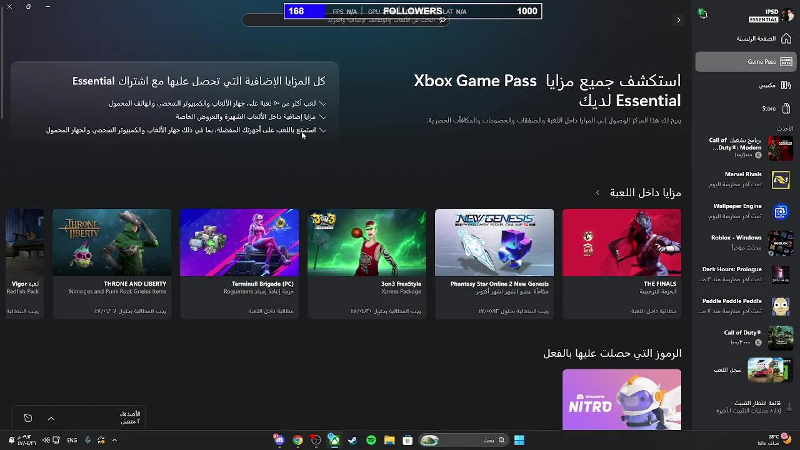Click the microphone icon in system tray

tap(87, 440)
